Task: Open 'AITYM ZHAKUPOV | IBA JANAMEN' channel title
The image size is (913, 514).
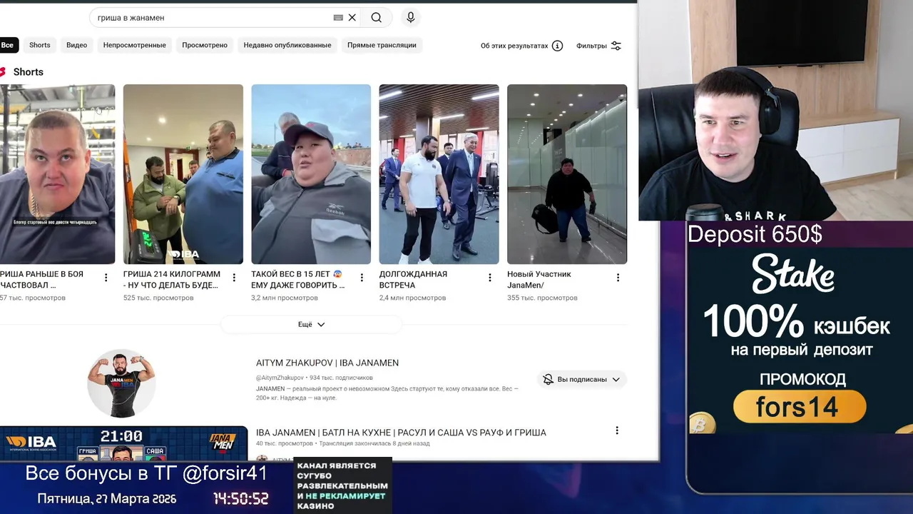Action: coord(327,363)
